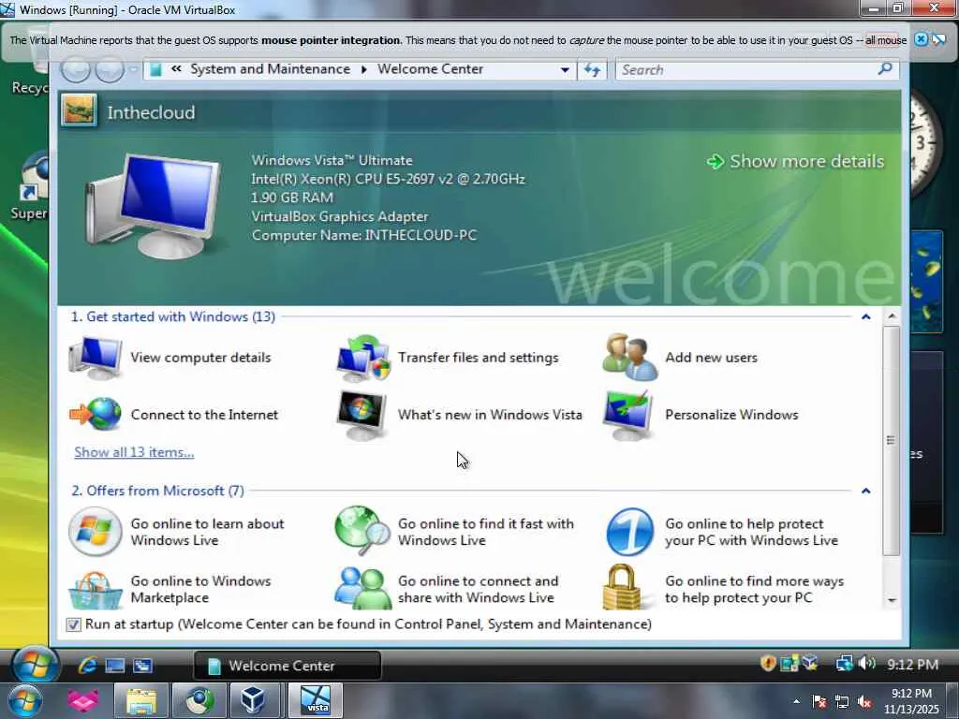Click scrollbar up arrow in Welcome Center
Screen dimensions: 959x719
click(892, 316)
